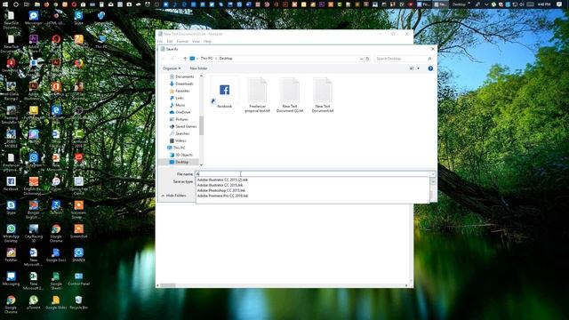Collapse folders with Hide Folders
This screenshot has height=320, width=569.
pyautogui.click(x=174, y=196)
